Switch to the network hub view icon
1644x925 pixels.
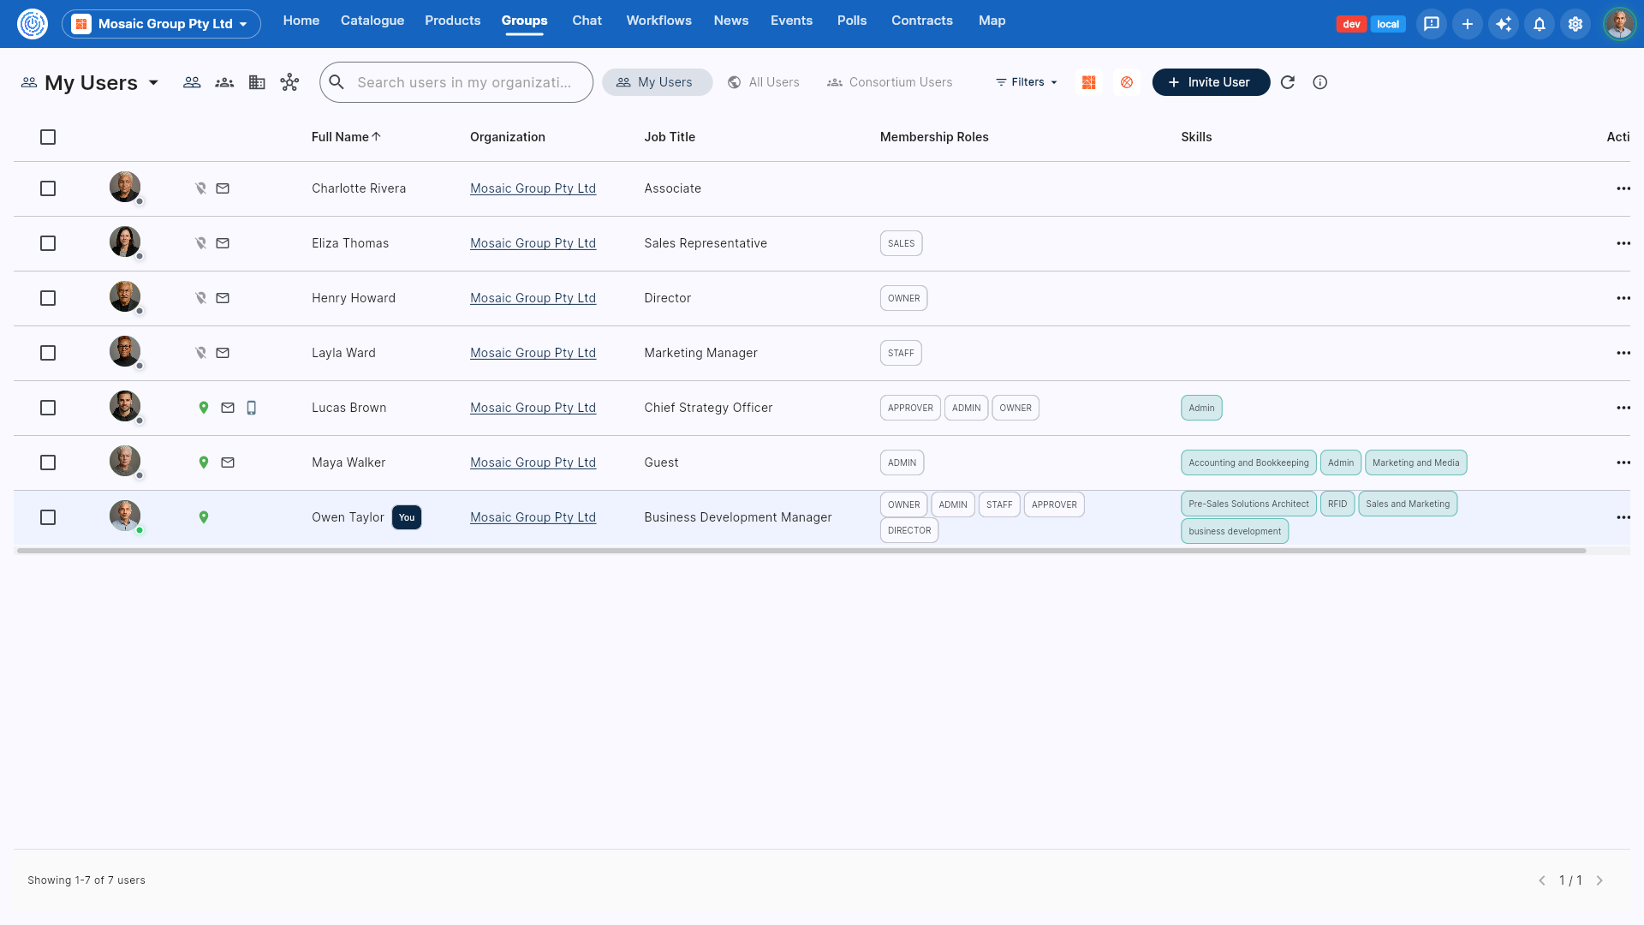click(x=289, y=82)
